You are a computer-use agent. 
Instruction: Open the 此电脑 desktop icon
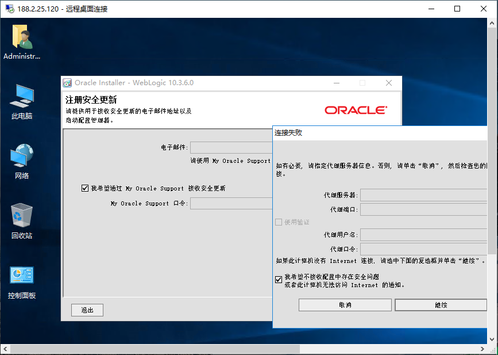coord(22,101)
